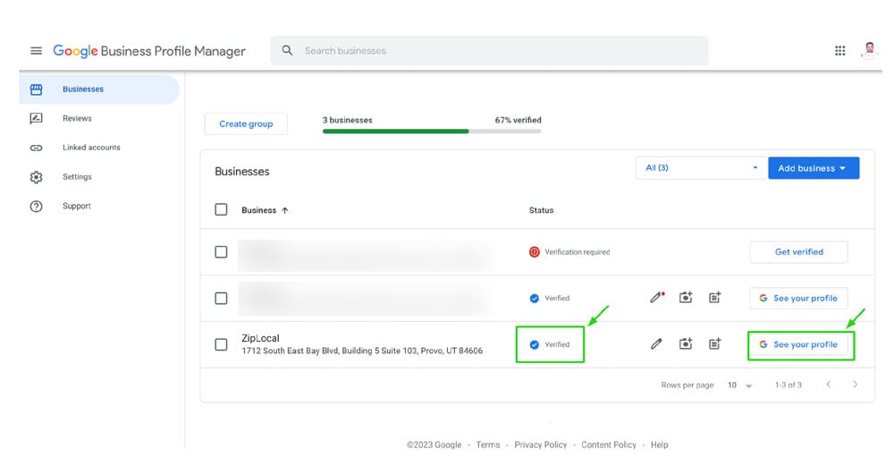The width and height of the screenshot is (894, 466).
Task: Open Linked accounts in the sidebar
Action: pyautogui.click(x=90, y=148)
